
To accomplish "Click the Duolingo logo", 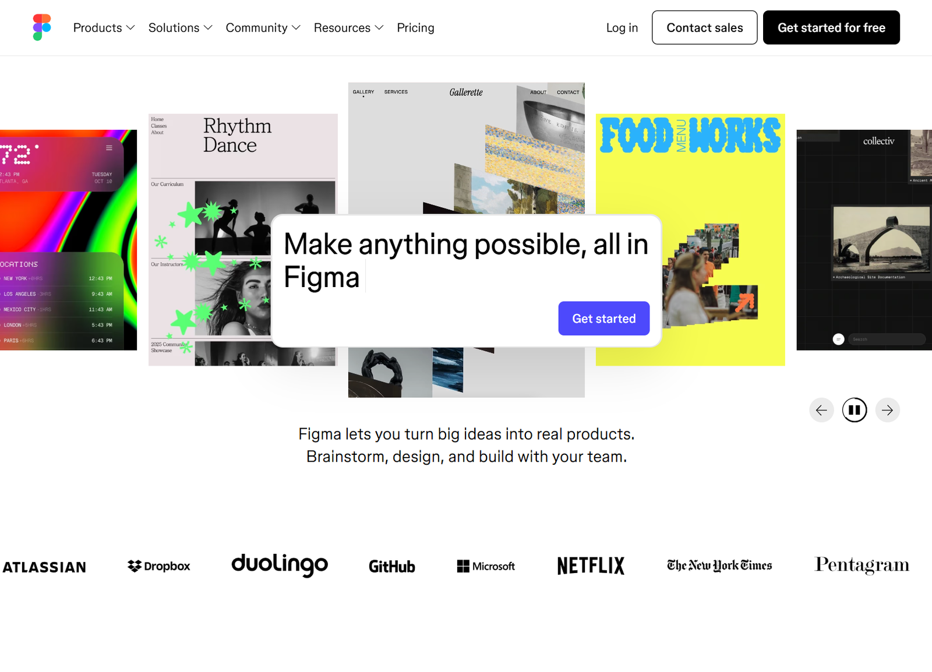I will point(280,565).
